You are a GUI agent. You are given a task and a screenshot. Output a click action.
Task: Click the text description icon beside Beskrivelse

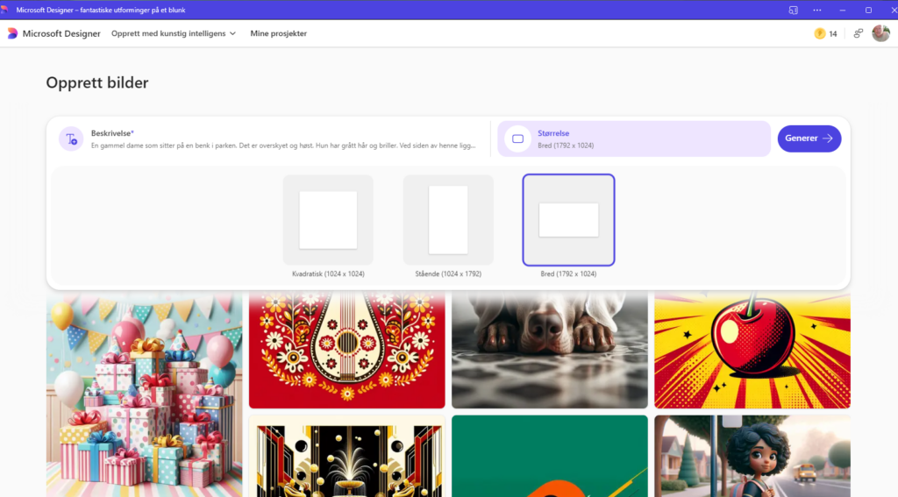pos(71,138)
